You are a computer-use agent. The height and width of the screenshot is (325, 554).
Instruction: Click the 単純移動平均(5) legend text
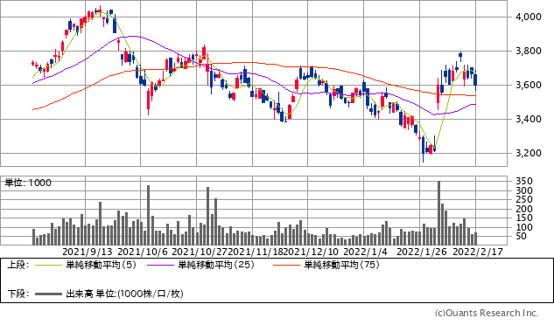[101, 265]
